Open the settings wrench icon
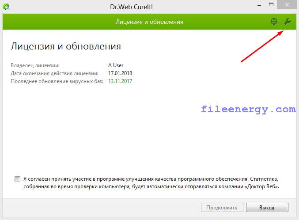This screenshot has height=220, width=299. coord(288,22)
